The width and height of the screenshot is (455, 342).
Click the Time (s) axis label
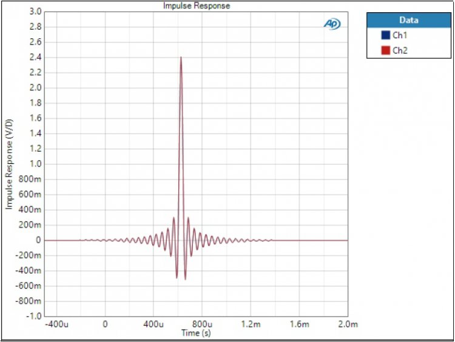[x=196, y=333]
